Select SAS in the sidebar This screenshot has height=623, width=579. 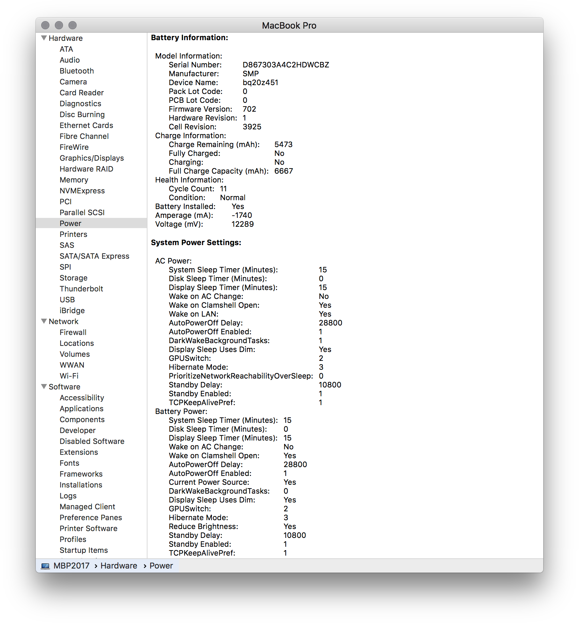pos(67,245)
